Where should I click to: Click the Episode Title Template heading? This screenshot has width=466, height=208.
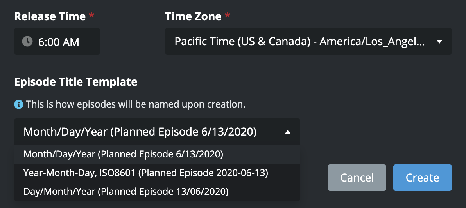pyautogui.click(x=75, y=82)
